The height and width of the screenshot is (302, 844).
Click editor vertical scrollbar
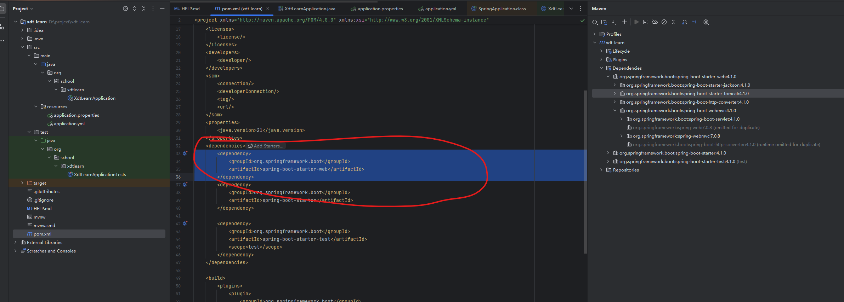pyautogui.click(x=585, y=172)
